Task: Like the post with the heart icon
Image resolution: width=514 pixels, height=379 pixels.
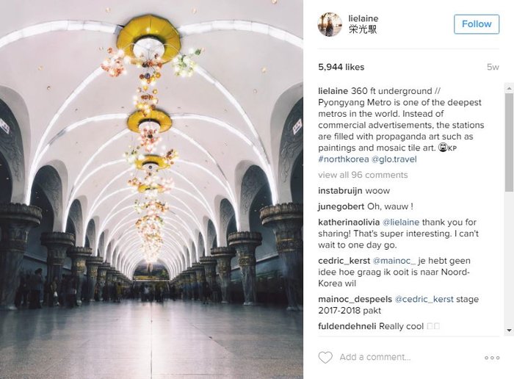Action: tap(325, 358)
